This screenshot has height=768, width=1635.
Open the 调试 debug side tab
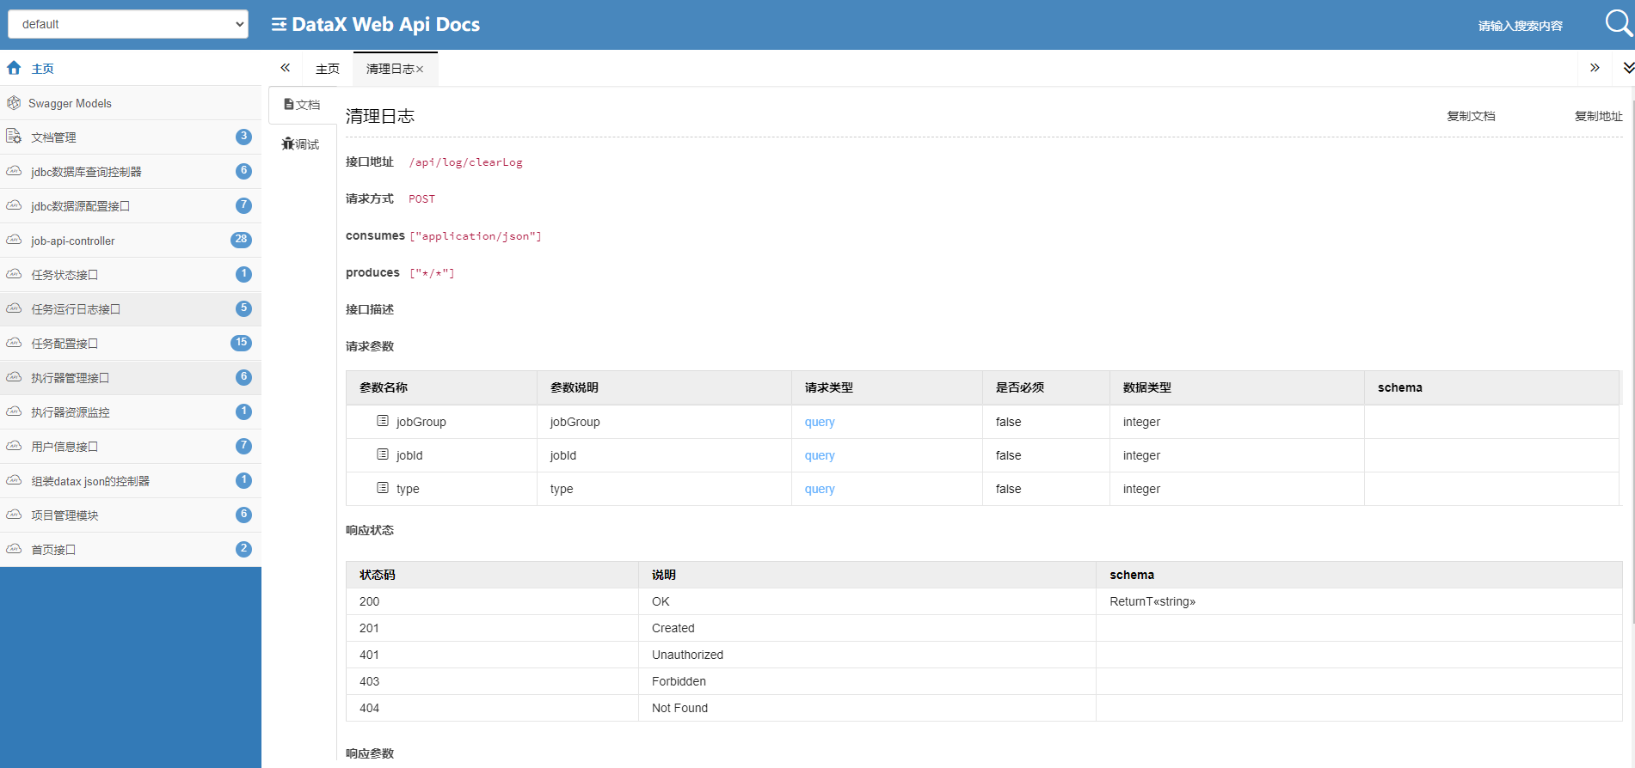pyautogui.click(x=301, y=144)
